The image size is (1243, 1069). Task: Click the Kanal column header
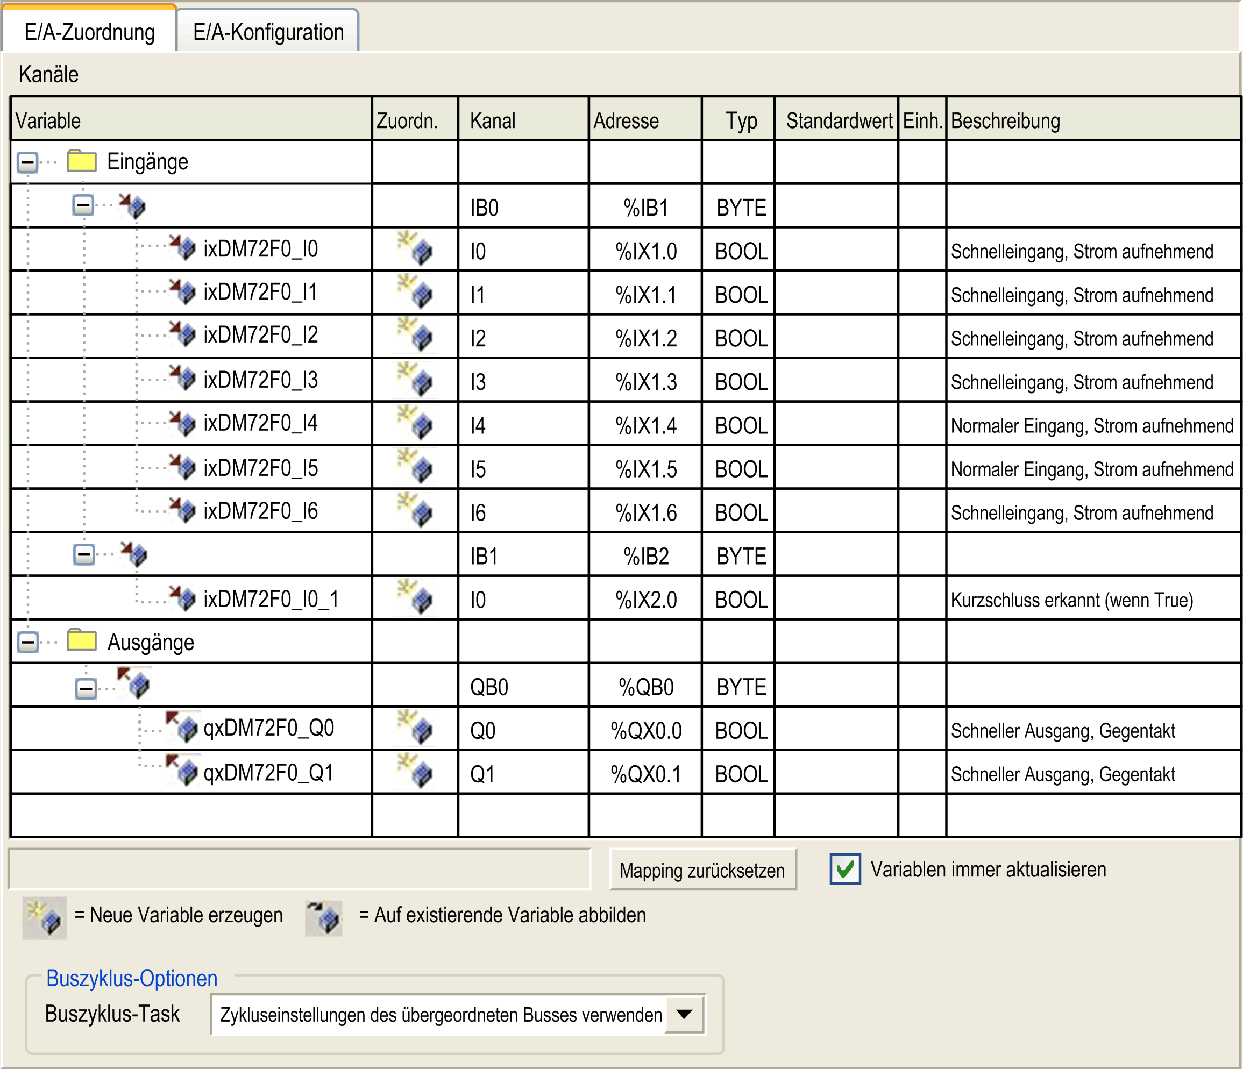[x=523, y=120]
